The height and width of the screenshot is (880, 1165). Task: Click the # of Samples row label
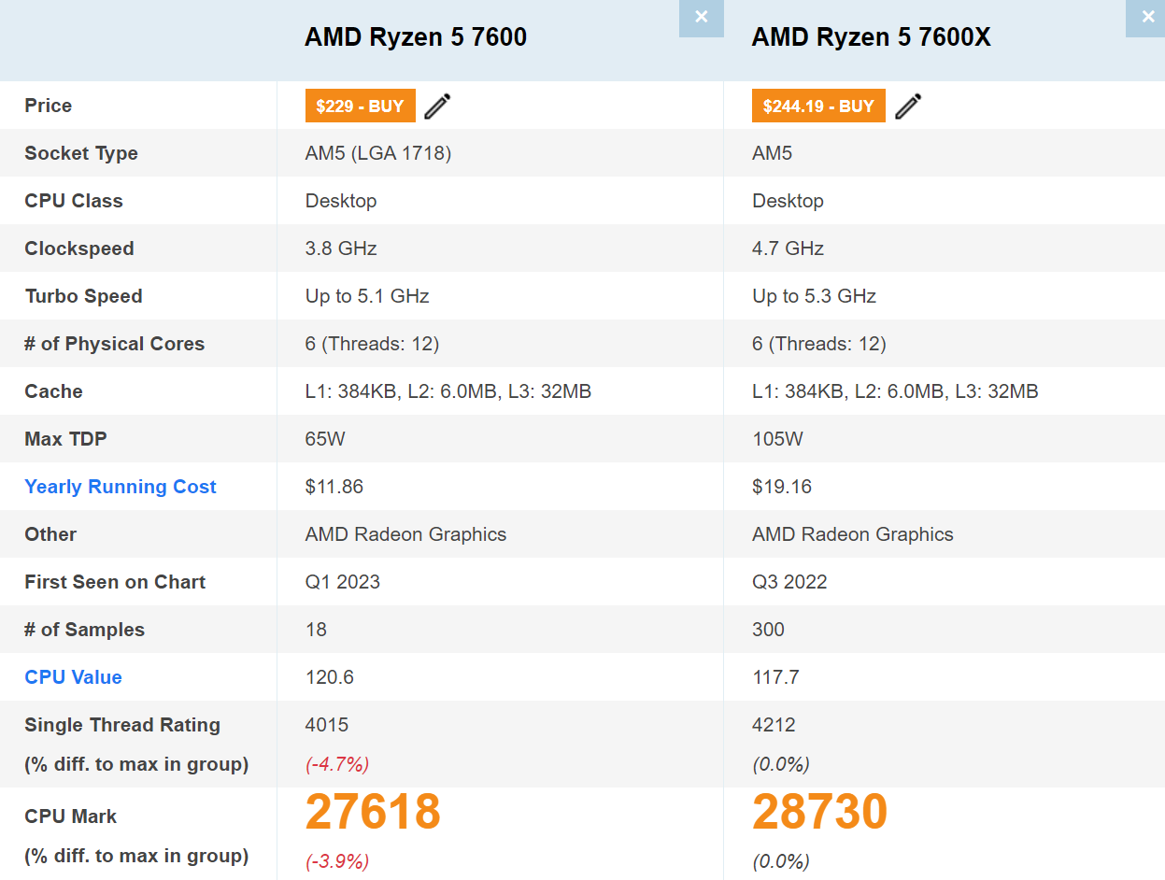click(84, 630)
